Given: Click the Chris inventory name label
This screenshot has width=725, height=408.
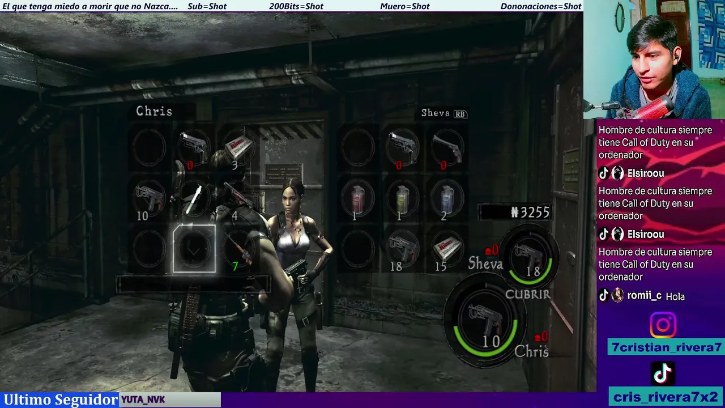Looking at the screenshot, I should 154,111.
